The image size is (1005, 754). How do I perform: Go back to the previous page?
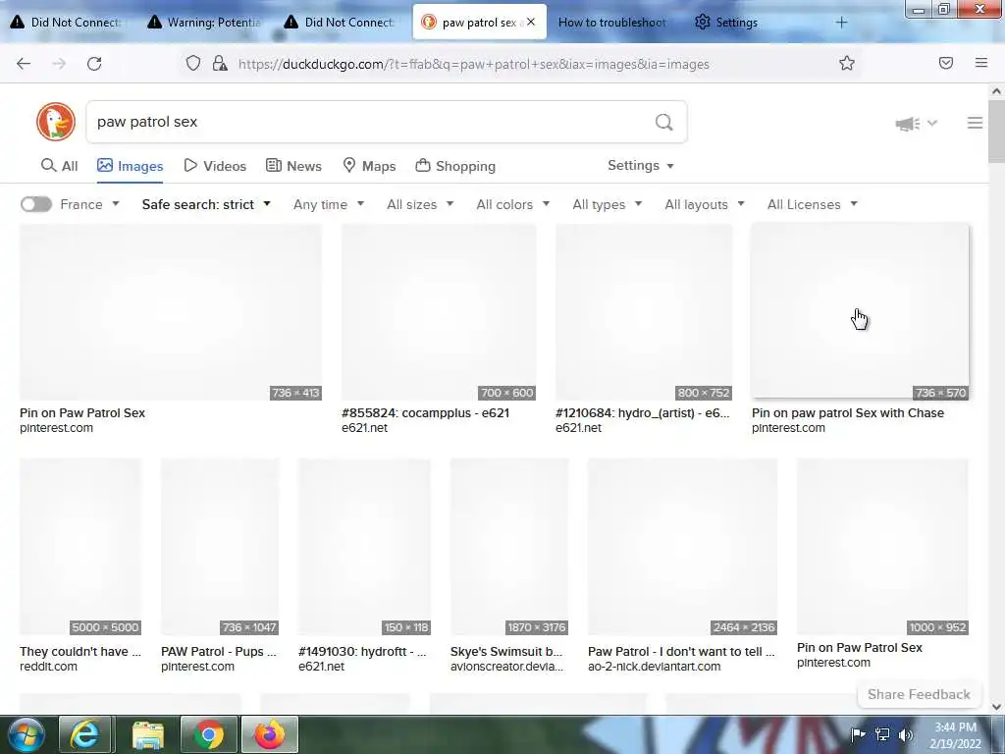tap(24, 64)
